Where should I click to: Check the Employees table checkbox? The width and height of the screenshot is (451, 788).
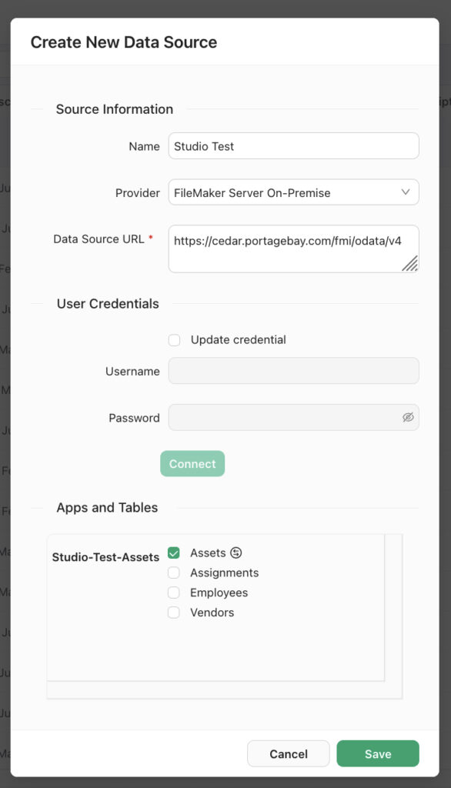click(x=173, y=593)
